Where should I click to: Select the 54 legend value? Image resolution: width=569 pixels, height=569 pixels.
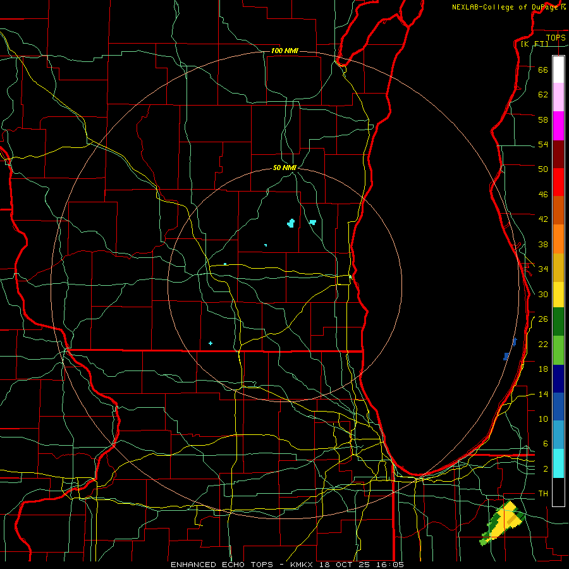coord(543,144)
